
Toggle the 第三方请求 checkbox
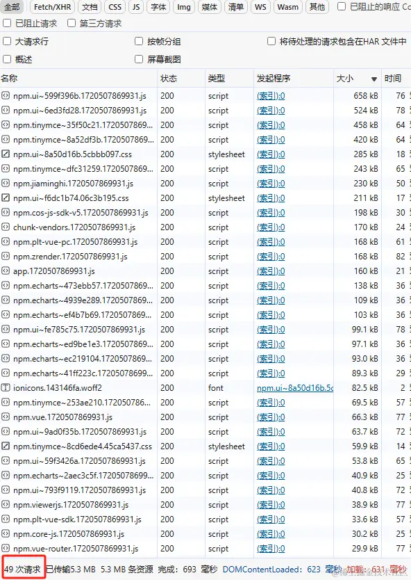(x=72, y=24)
